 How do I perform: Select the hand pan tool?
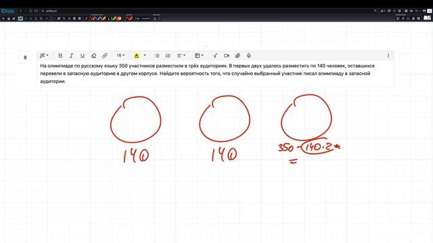pyautogui.click(x=9, y=18)
